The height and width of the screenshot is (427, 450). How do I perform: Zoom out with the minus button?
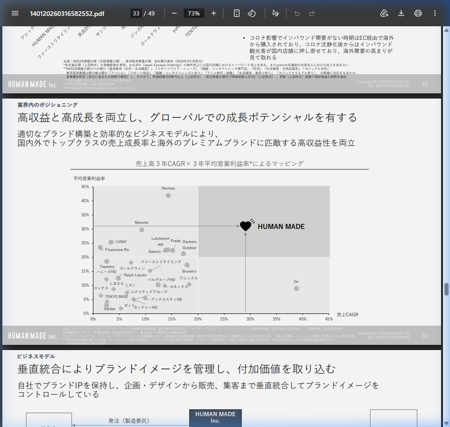[174, 14]
